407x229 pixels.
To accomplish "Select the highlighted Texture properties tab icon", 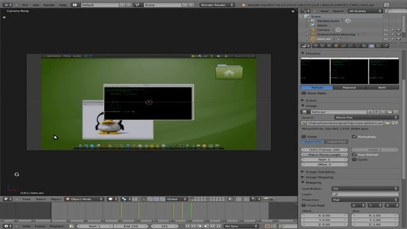I will [371, 46].
